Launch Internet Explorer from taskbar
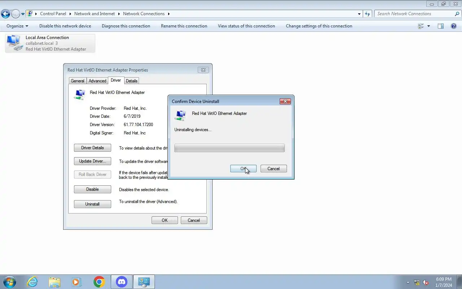Viewport: 462px width, 289px height. pyautogui.click(x=32, y=282)
